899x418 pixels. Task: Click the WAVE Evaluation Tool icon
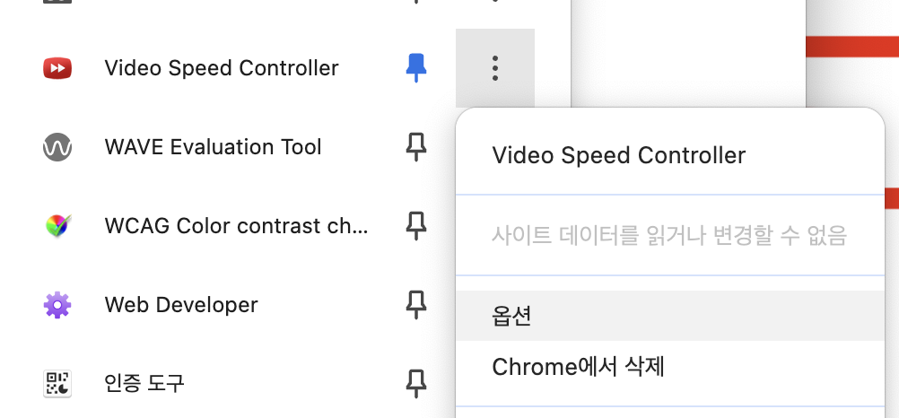57,147
